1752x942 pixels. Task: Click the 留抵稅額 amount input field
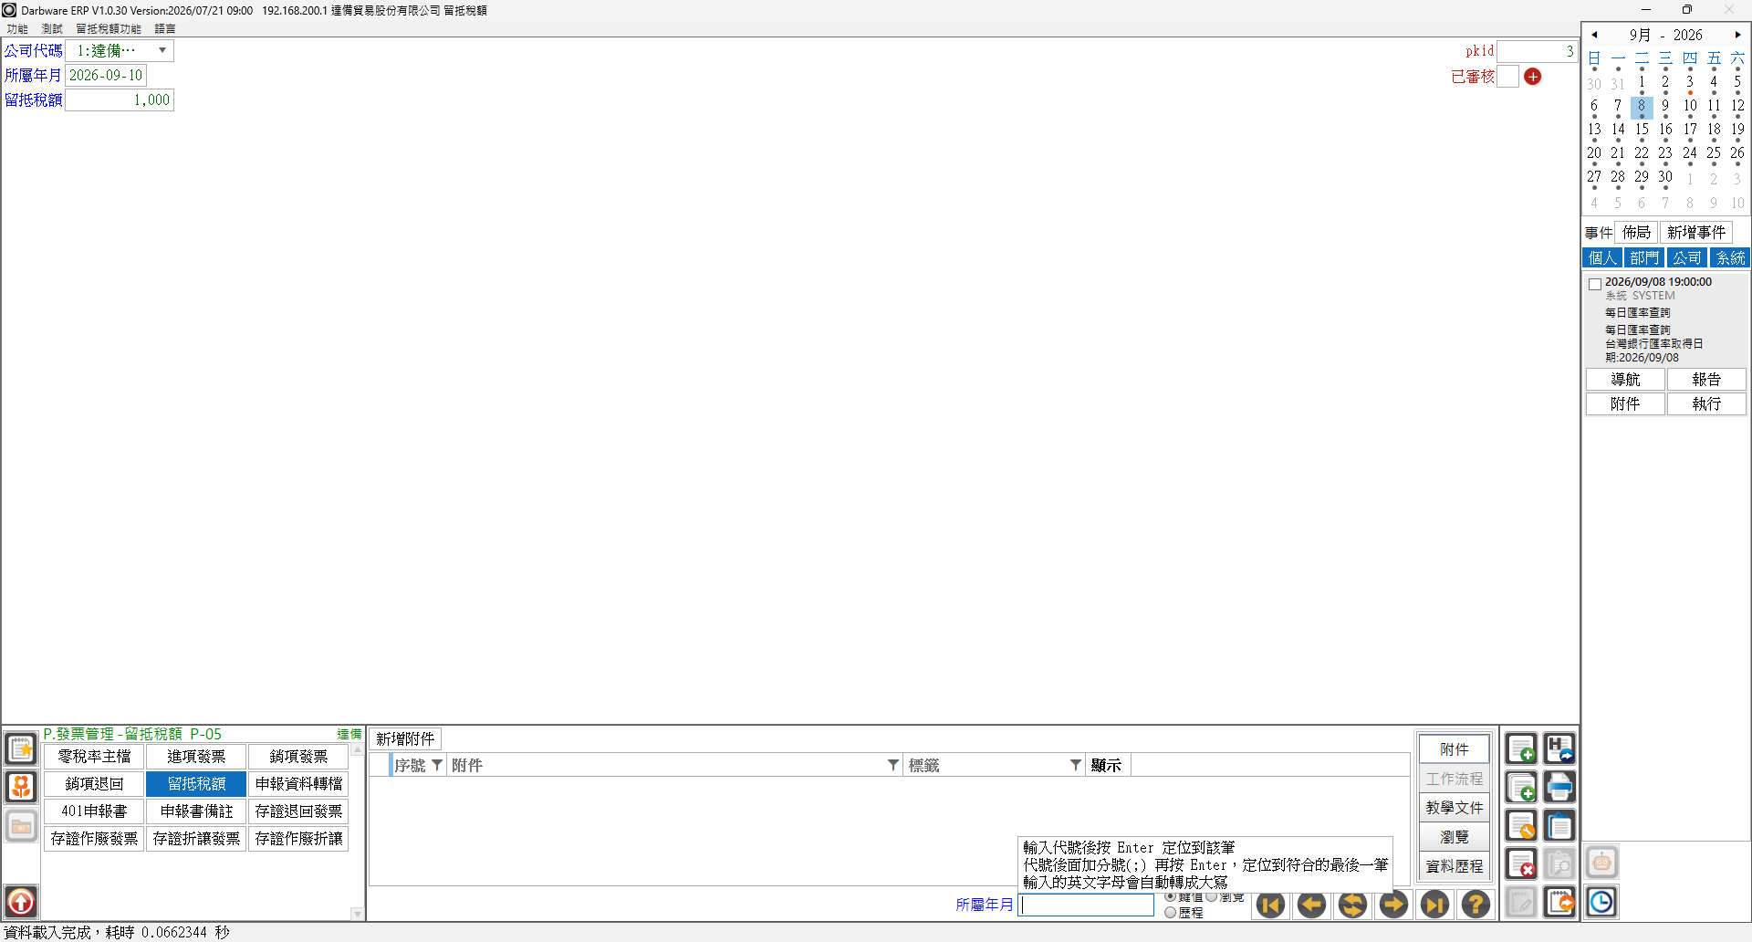click(120, 100)
